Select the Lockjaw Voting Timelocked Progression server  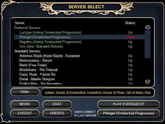(x=79, y=33)
